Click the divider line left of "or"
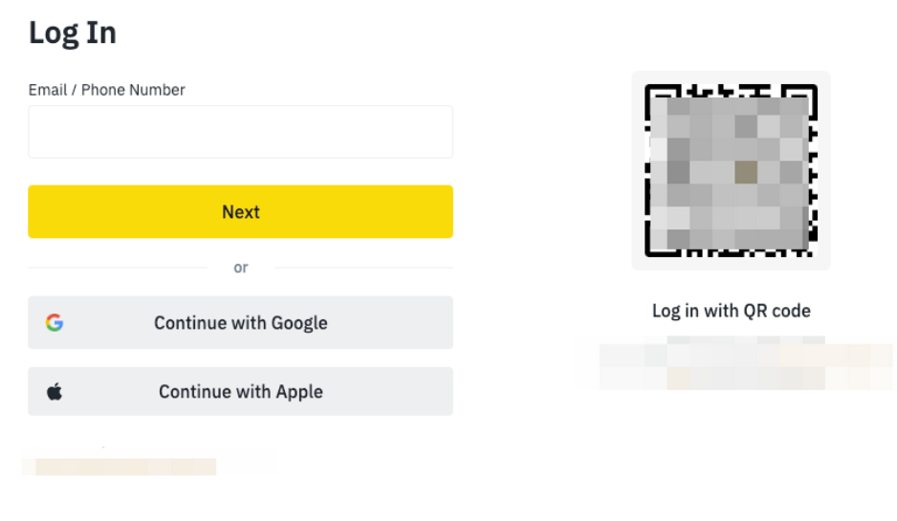 pyautogui.click(x=117, y=268)
